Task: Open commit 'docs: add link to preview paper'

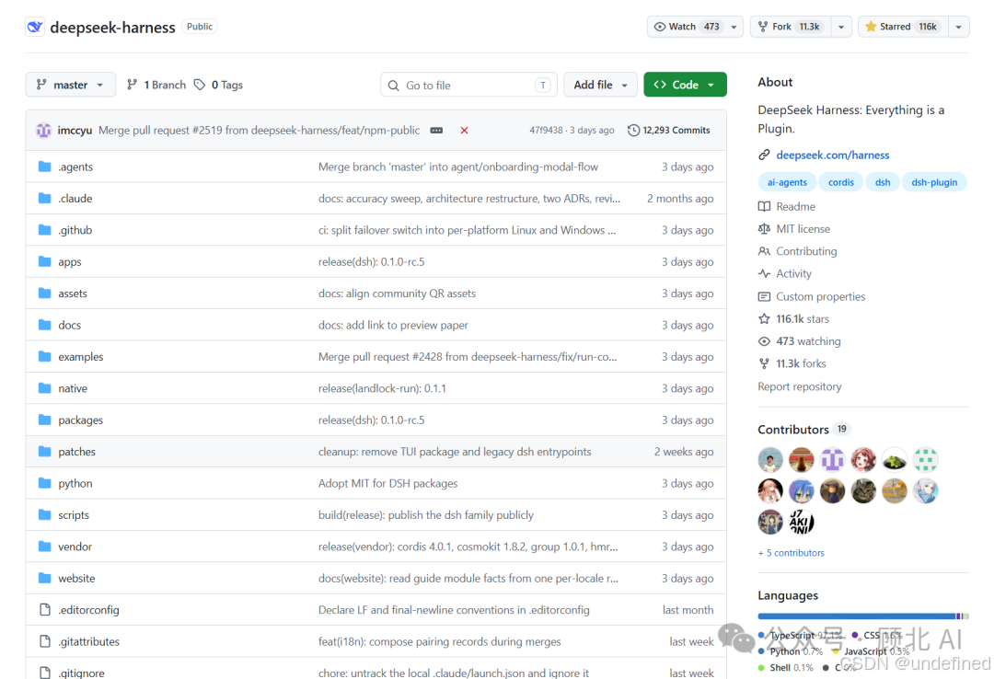Action: pyautogui.click(x=393, y=325)
